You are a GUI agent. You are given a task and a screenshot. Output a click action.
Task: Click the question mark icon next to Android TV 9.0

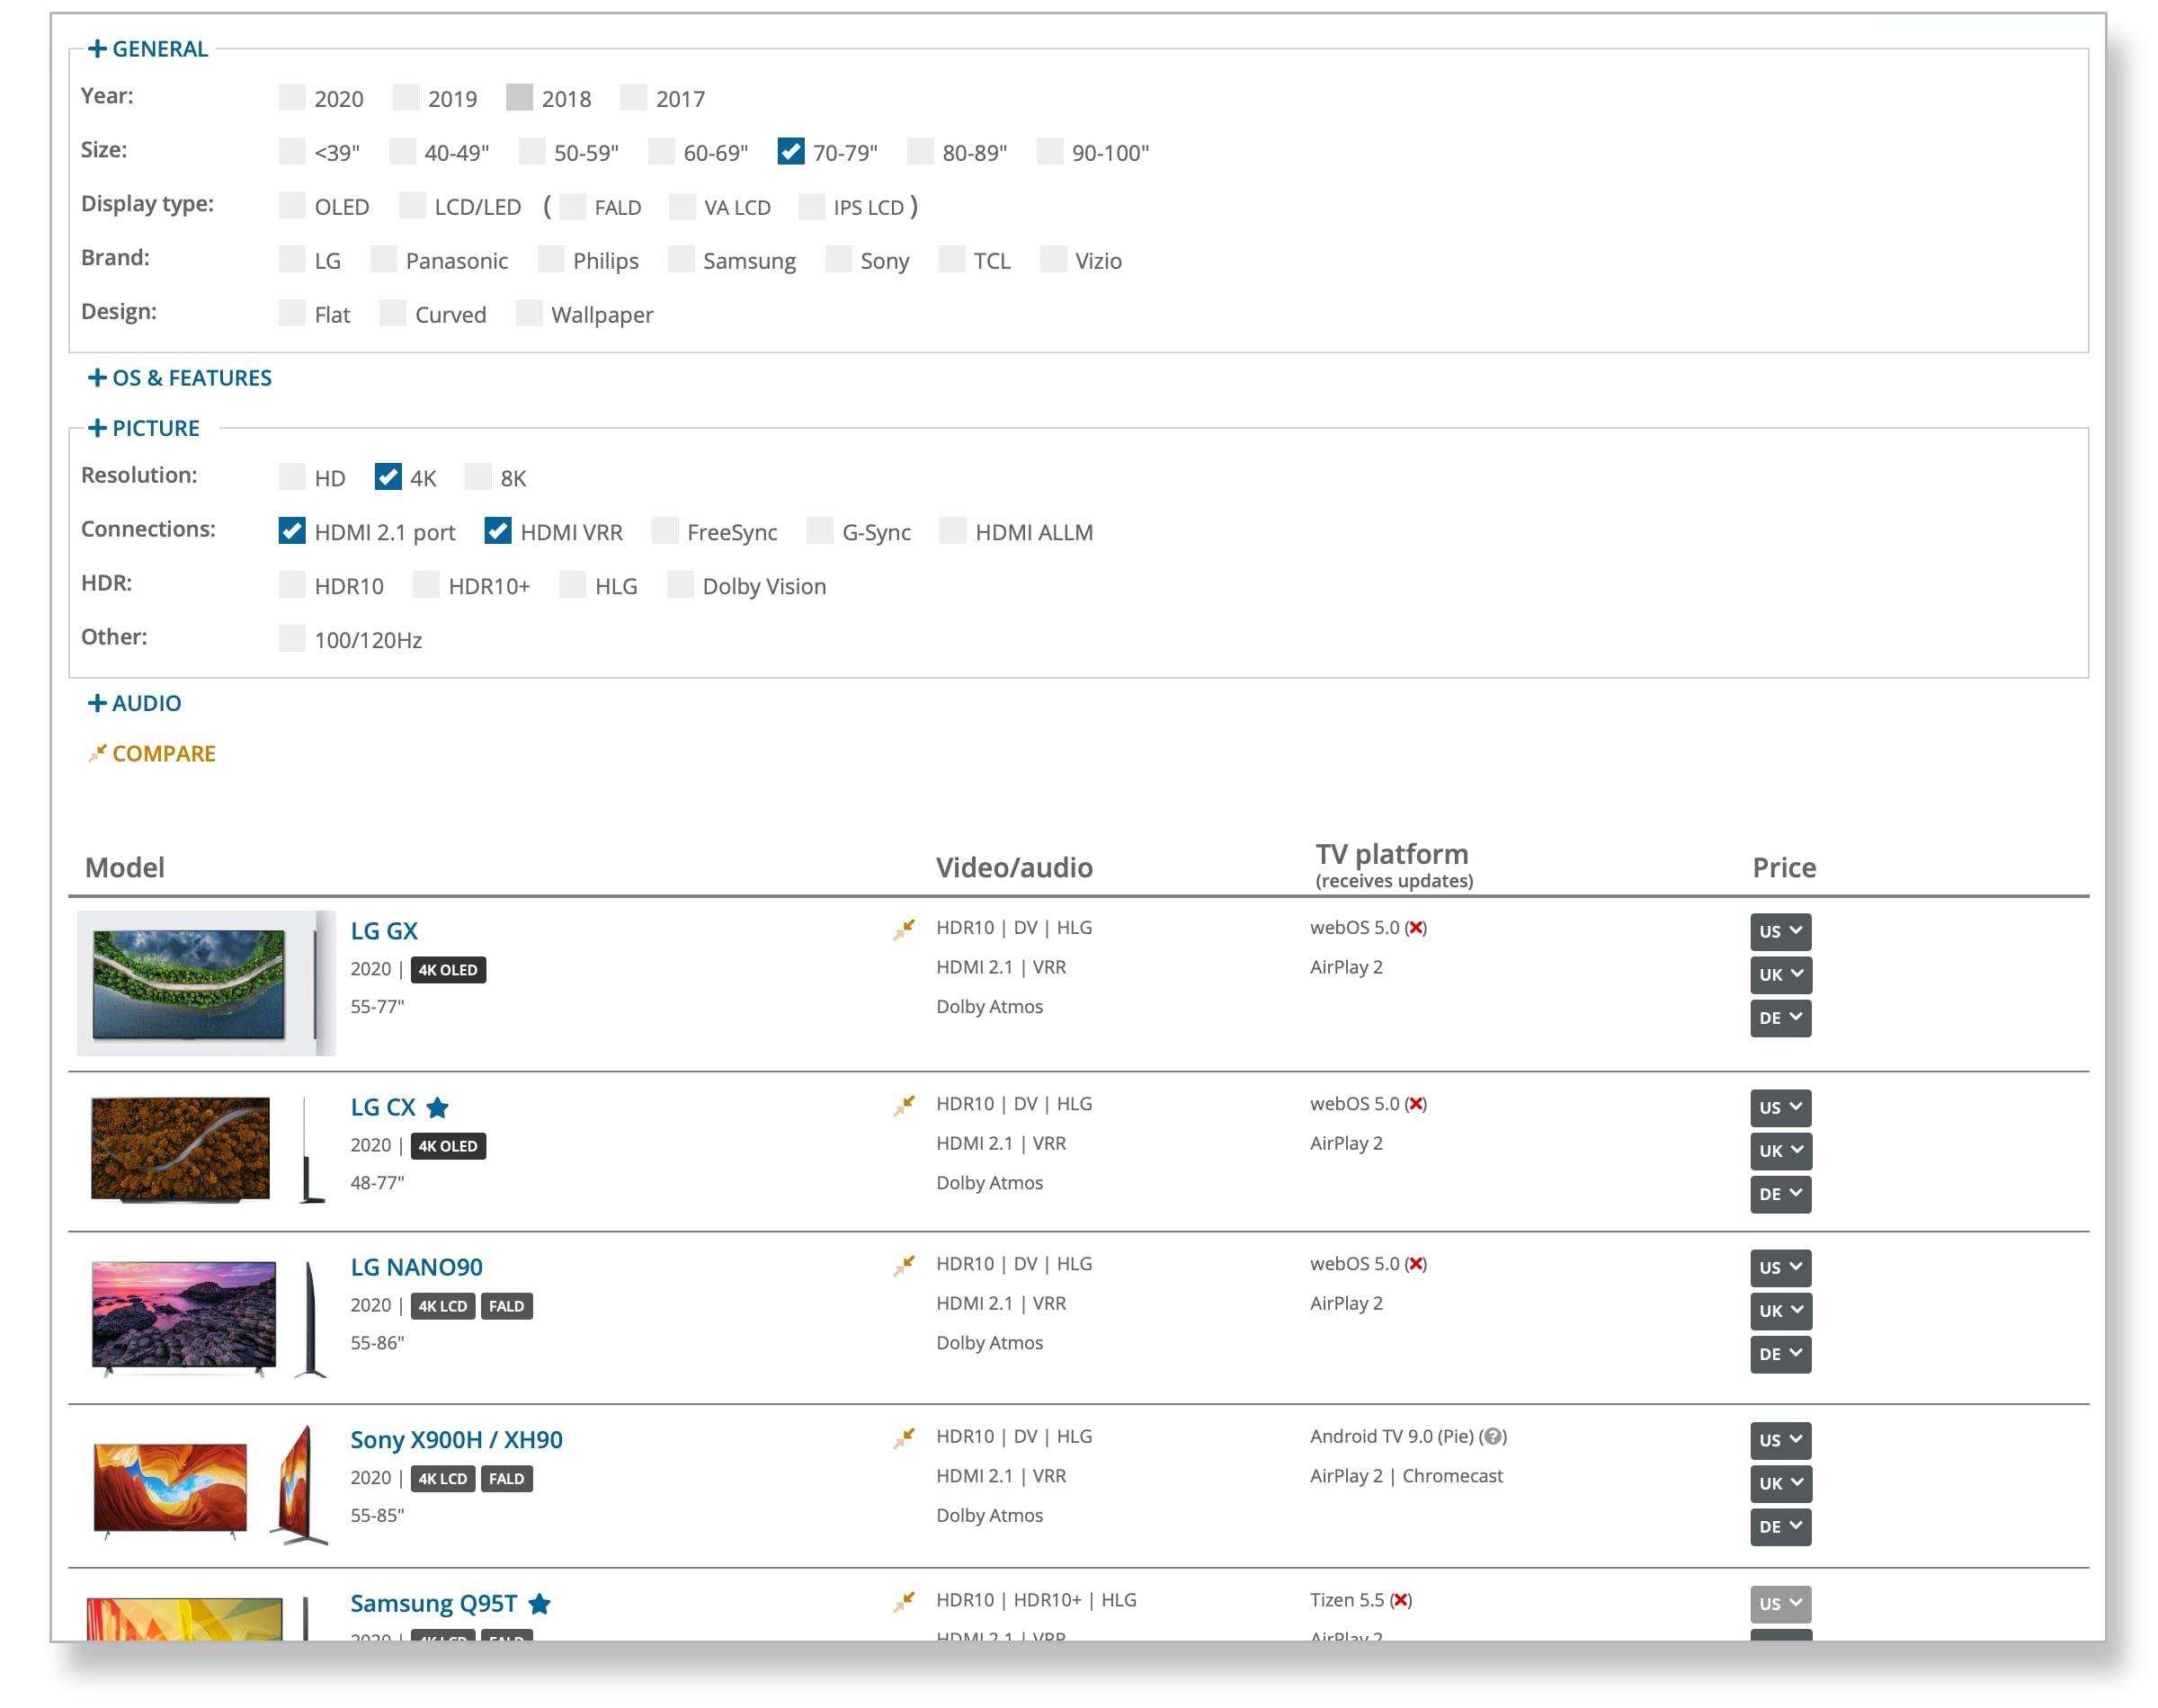point(1492,1436)
